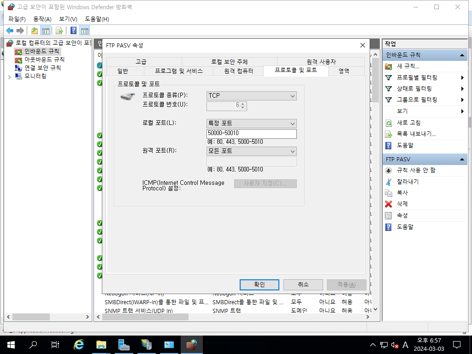
Task: Click 새 규칙... in actions pane
Action: [408, 66]
